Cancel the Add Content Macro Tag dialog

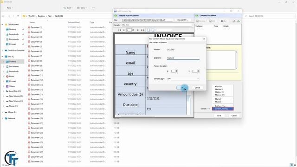[197, 88]
